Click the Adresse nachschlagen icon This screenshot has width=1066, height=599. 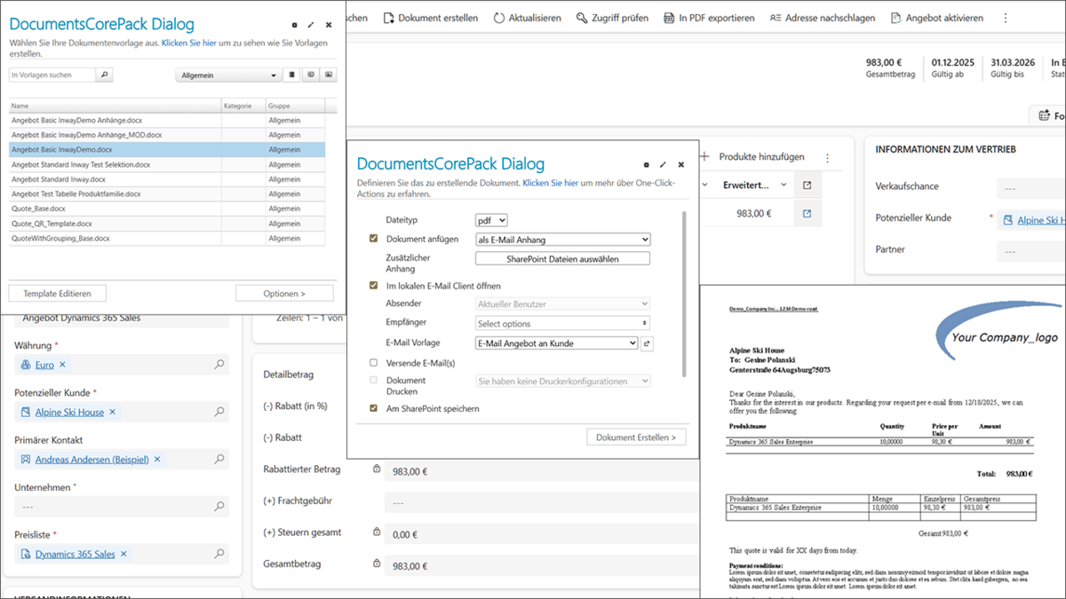(x=776, y=18)
